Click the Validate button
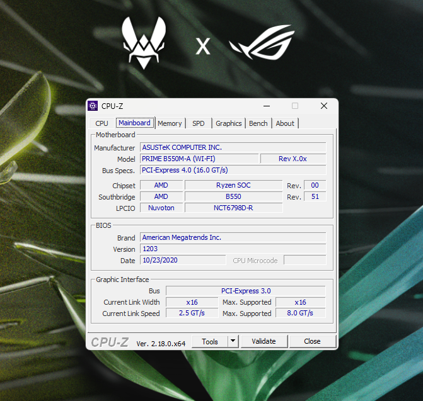The image size is (423, 401). [x=264, y=341]
